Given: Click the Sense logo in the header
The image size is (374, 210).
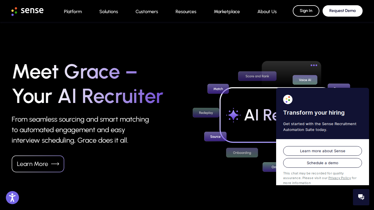Looking at the screenshot, I should [27, 11].
